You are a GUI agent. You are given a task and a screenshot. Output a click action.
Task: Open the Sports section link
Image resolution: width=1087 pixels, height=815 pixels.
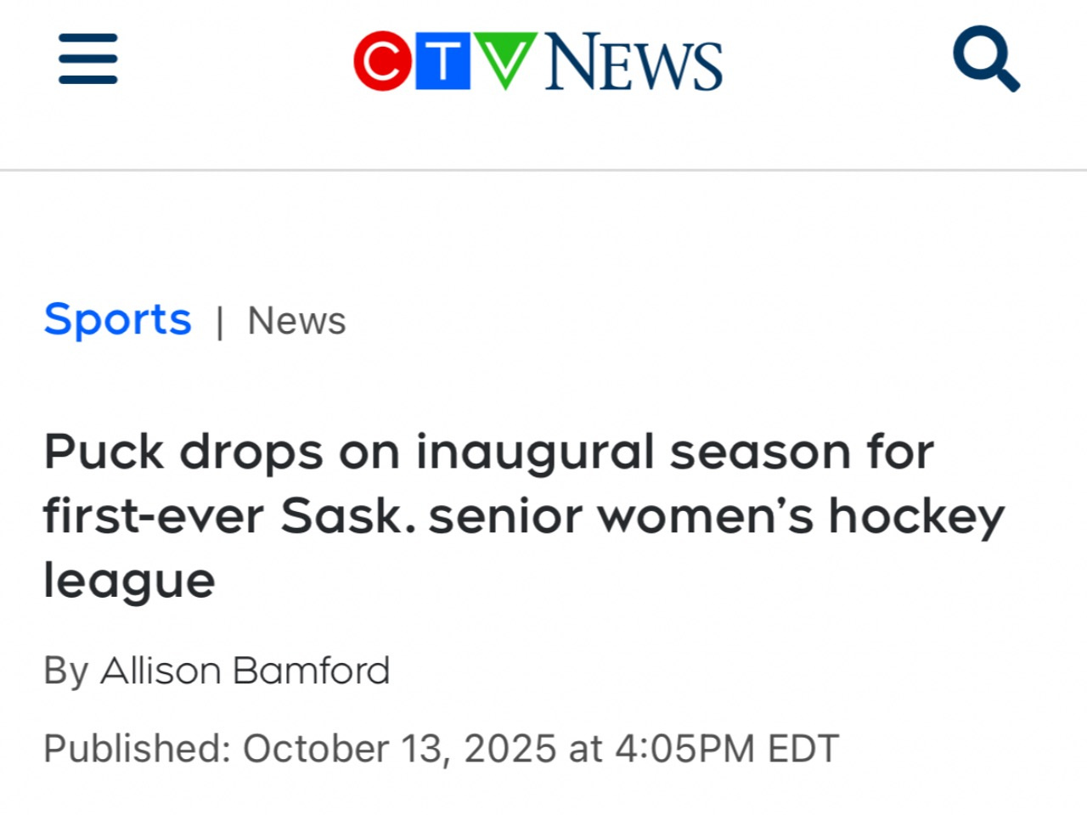pos(117,320)
